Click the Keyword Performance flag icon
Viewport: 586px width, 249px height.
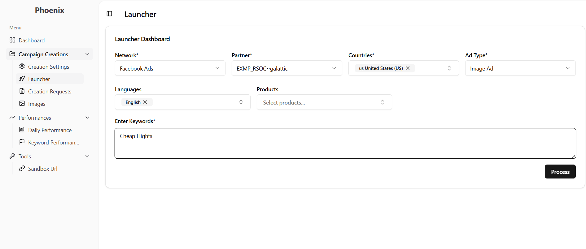(22, 142)
